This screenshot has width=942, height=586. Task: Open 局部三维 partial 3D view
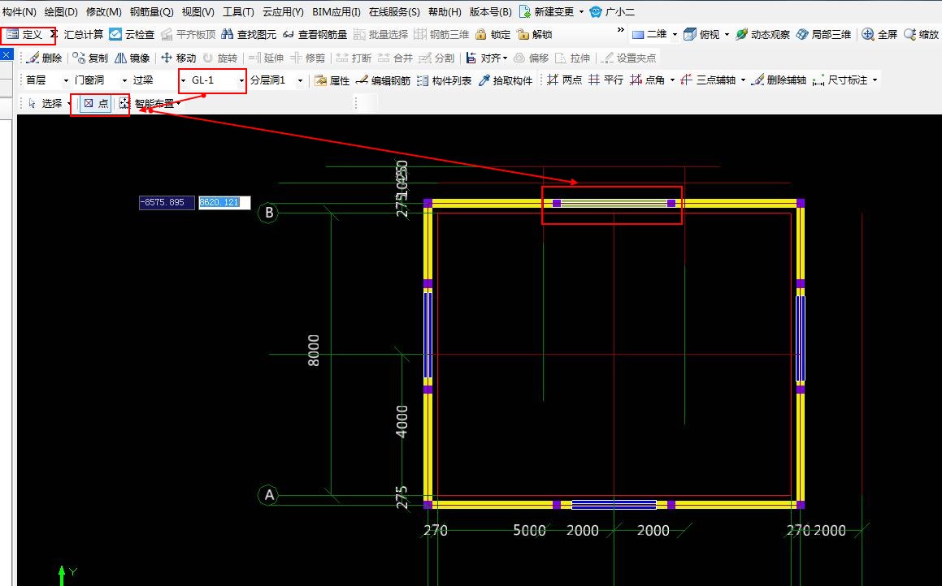[823, 35]
